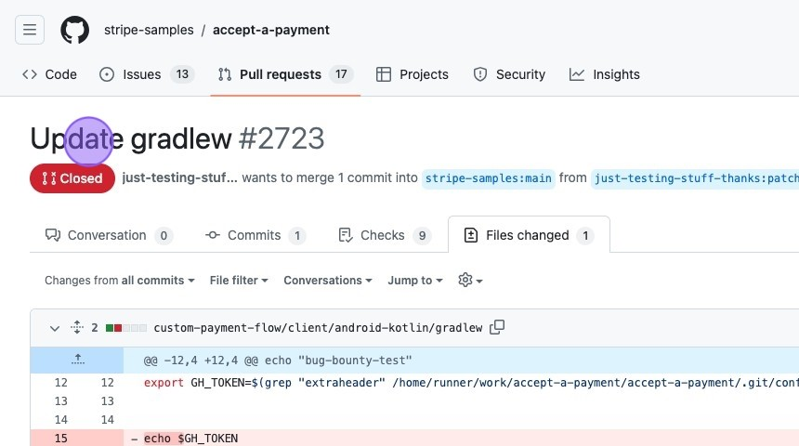Open the File filter dropdown
The image size is (799, 446).
click(x=239, y=281)
